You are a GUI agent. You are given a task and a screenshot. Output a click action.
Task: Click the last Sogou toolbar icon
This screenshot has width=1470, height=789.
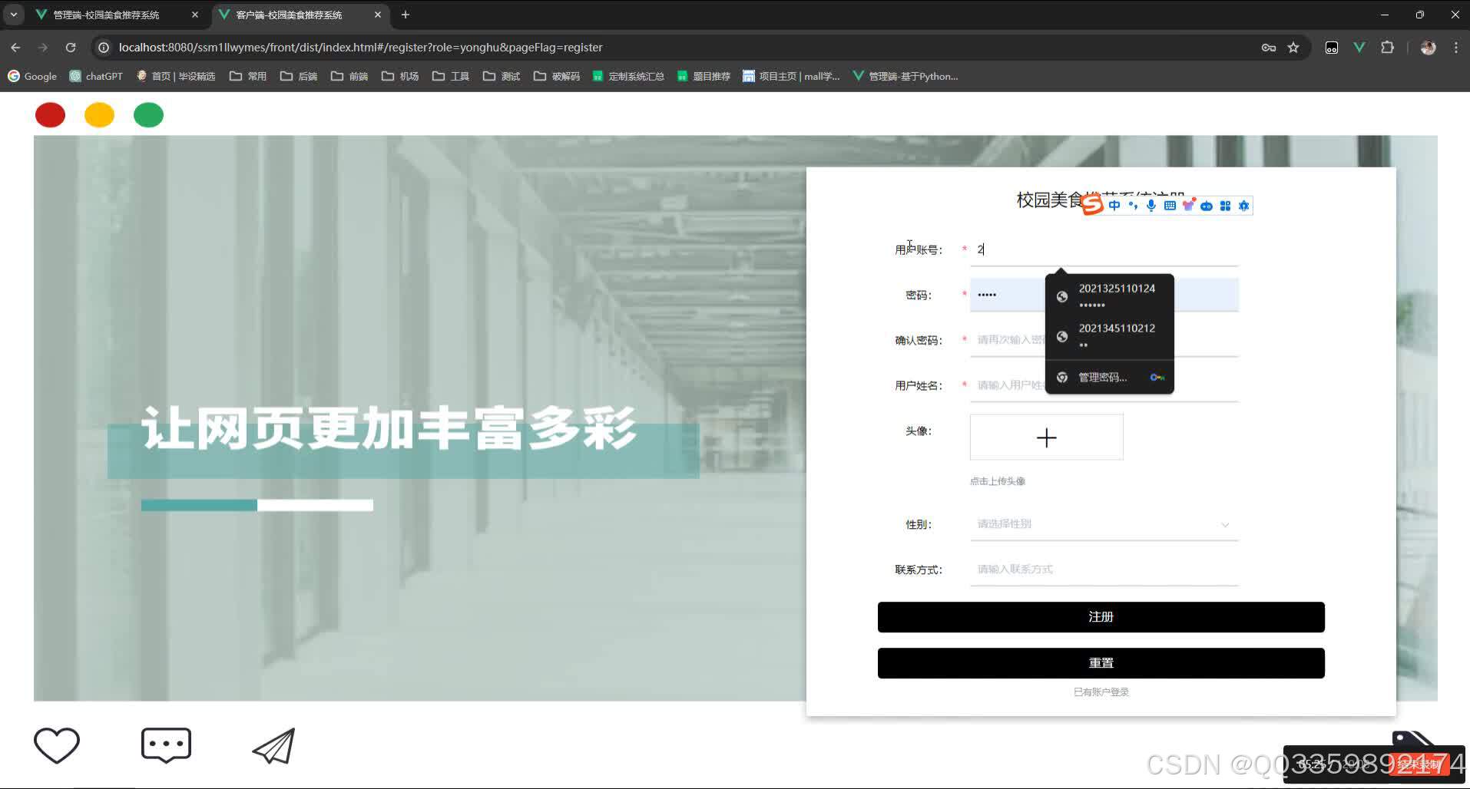click(x=1243, y=206)
